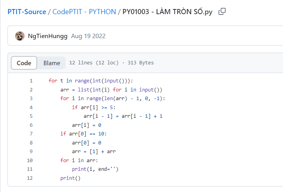Copy the file path with the copy icon
Screen dimensions: 283x192
click(222, 11)
